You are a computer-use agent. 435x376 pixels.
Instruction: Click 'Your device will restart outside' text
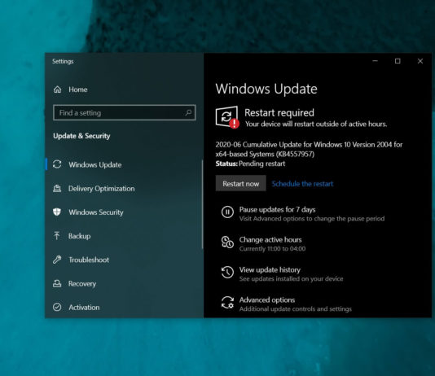tap(316, 125)
